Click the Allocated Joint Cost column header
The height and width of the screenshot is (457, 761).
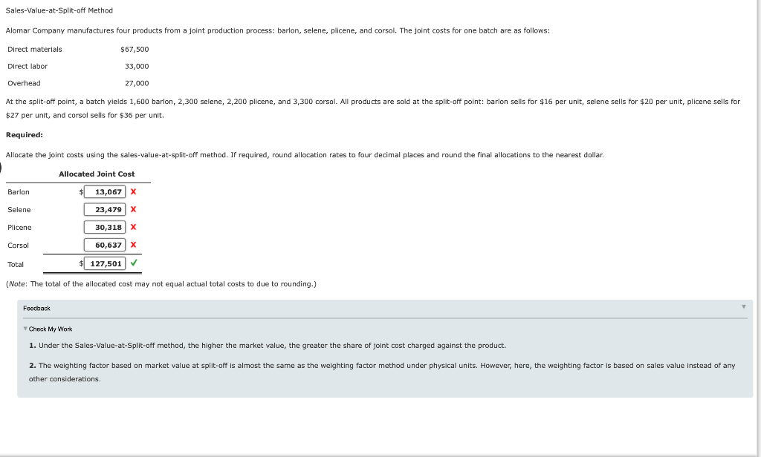coord(97,174)
